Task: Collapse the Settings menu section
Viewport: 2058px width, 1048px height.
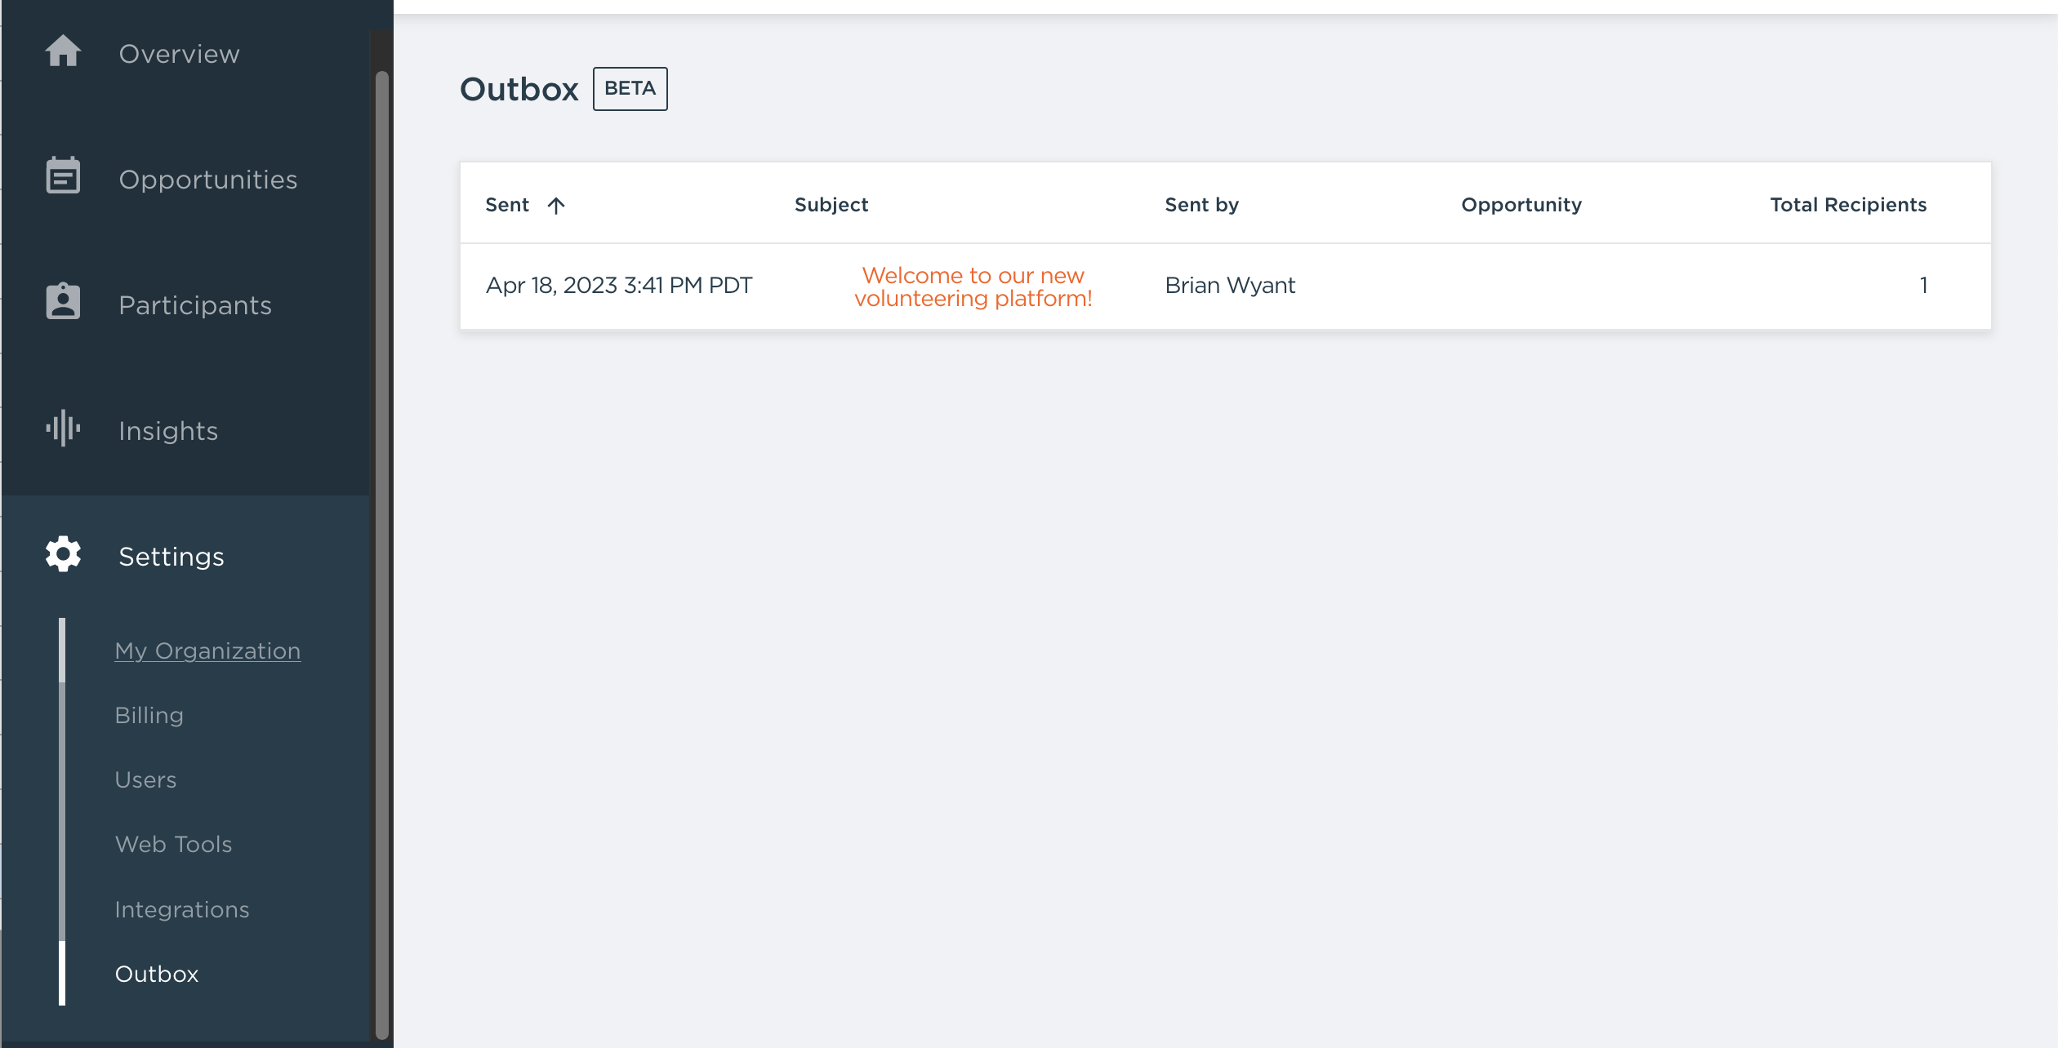Action: (171, 557)
